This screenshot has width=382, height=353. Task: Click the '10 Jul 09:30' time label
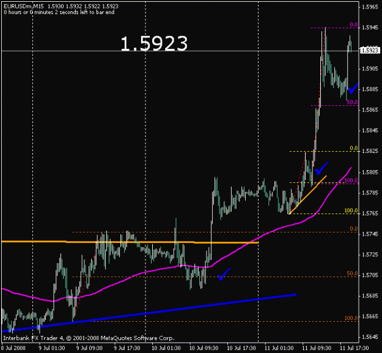204,348
